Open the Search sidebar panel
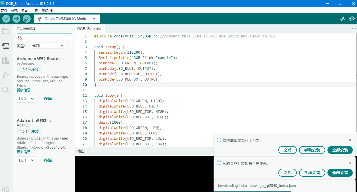The width and height of the screenshot is (357, 192). click(6, 90)
